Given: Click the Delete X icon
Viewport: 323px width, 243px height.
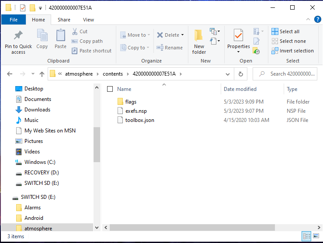Looking at the screenshot, I should point(160,35).
